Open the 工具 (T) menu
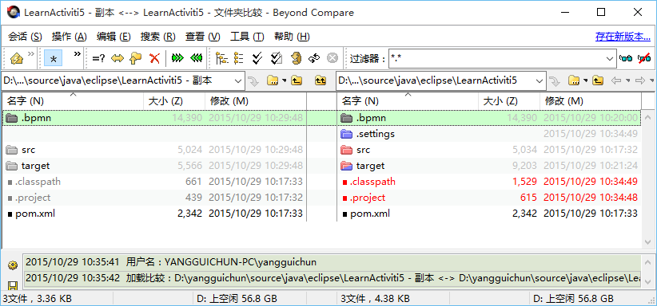This screenshot has width=657, height=306. click(x=247, y=37)
